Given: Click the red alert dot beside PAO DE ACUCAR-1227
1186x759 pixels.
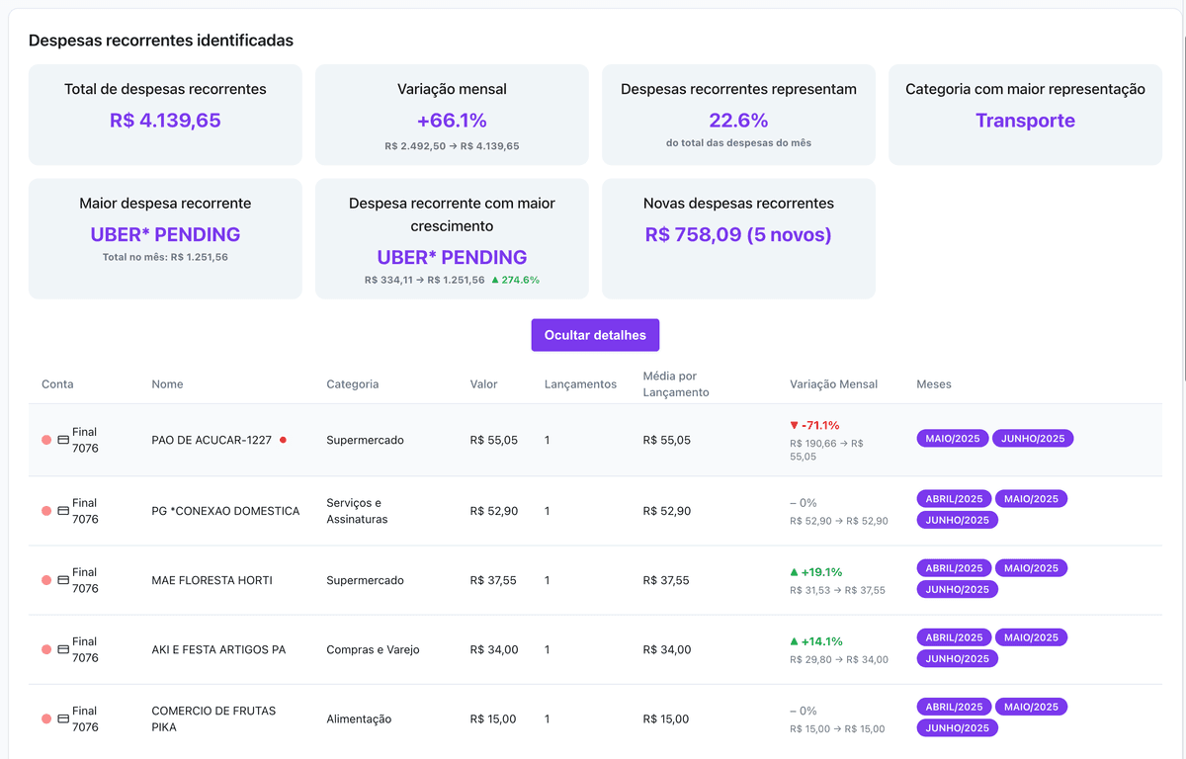Looking at the screenshot, I should tap(285, 440).
